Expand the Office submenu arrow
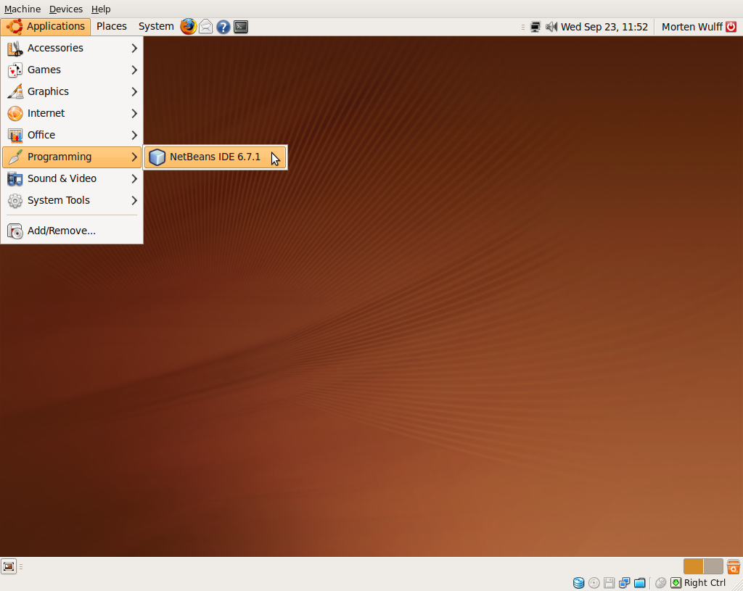This screenshot has width=743, height=591. [134, 136]
